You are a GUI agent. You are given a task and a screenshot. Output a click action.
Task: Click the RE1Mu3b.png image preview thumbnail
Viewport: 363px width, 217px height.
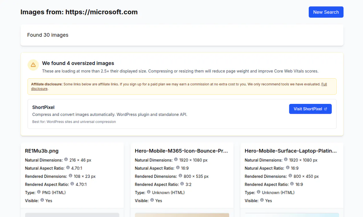pyautogui.click(x=72, y=215)
